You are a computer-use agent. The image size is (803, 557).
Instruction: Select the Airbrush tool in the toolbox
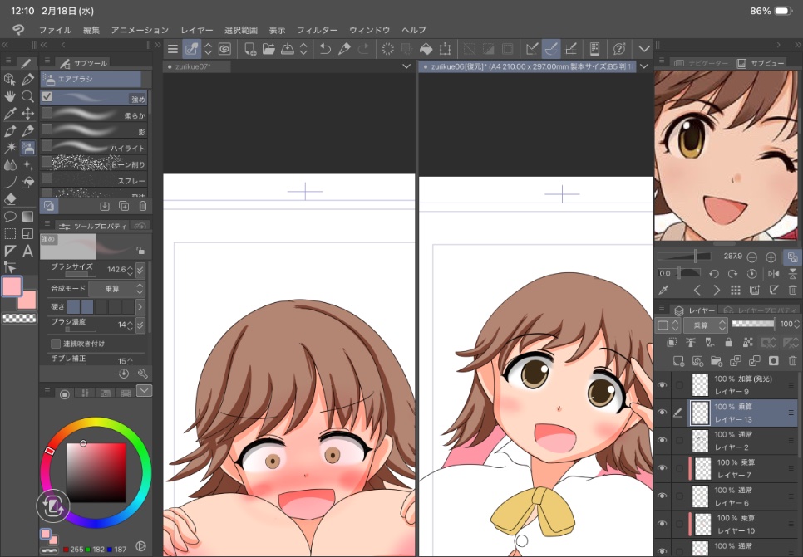[27, 148]
